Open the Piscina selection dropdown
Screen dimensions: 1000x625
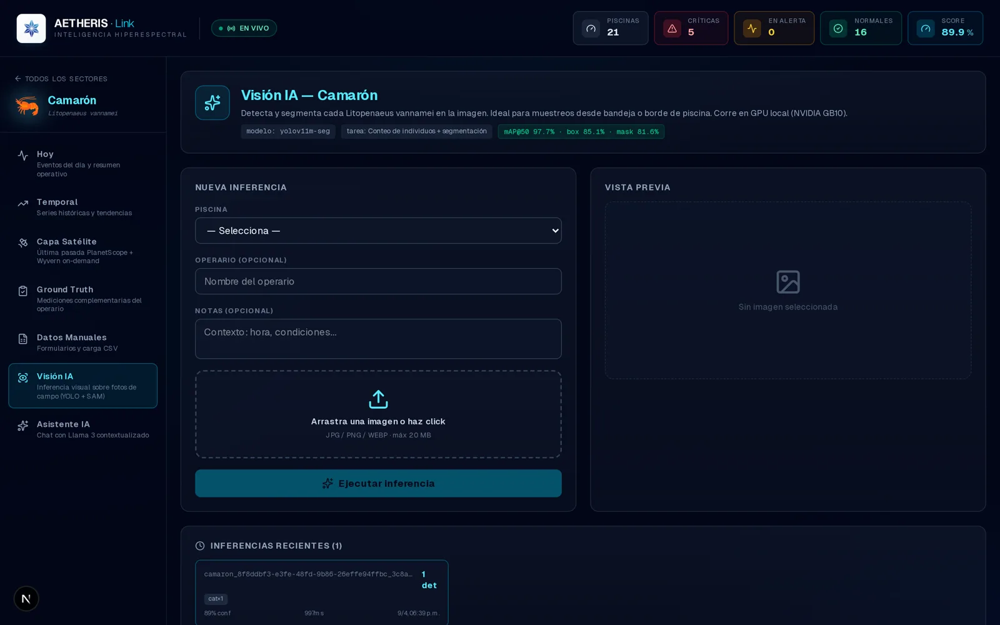pos(378,231)
